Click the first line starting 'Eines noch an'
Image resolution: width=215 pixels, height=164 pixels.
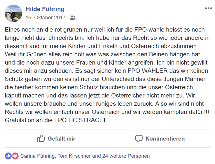[107, 29]
